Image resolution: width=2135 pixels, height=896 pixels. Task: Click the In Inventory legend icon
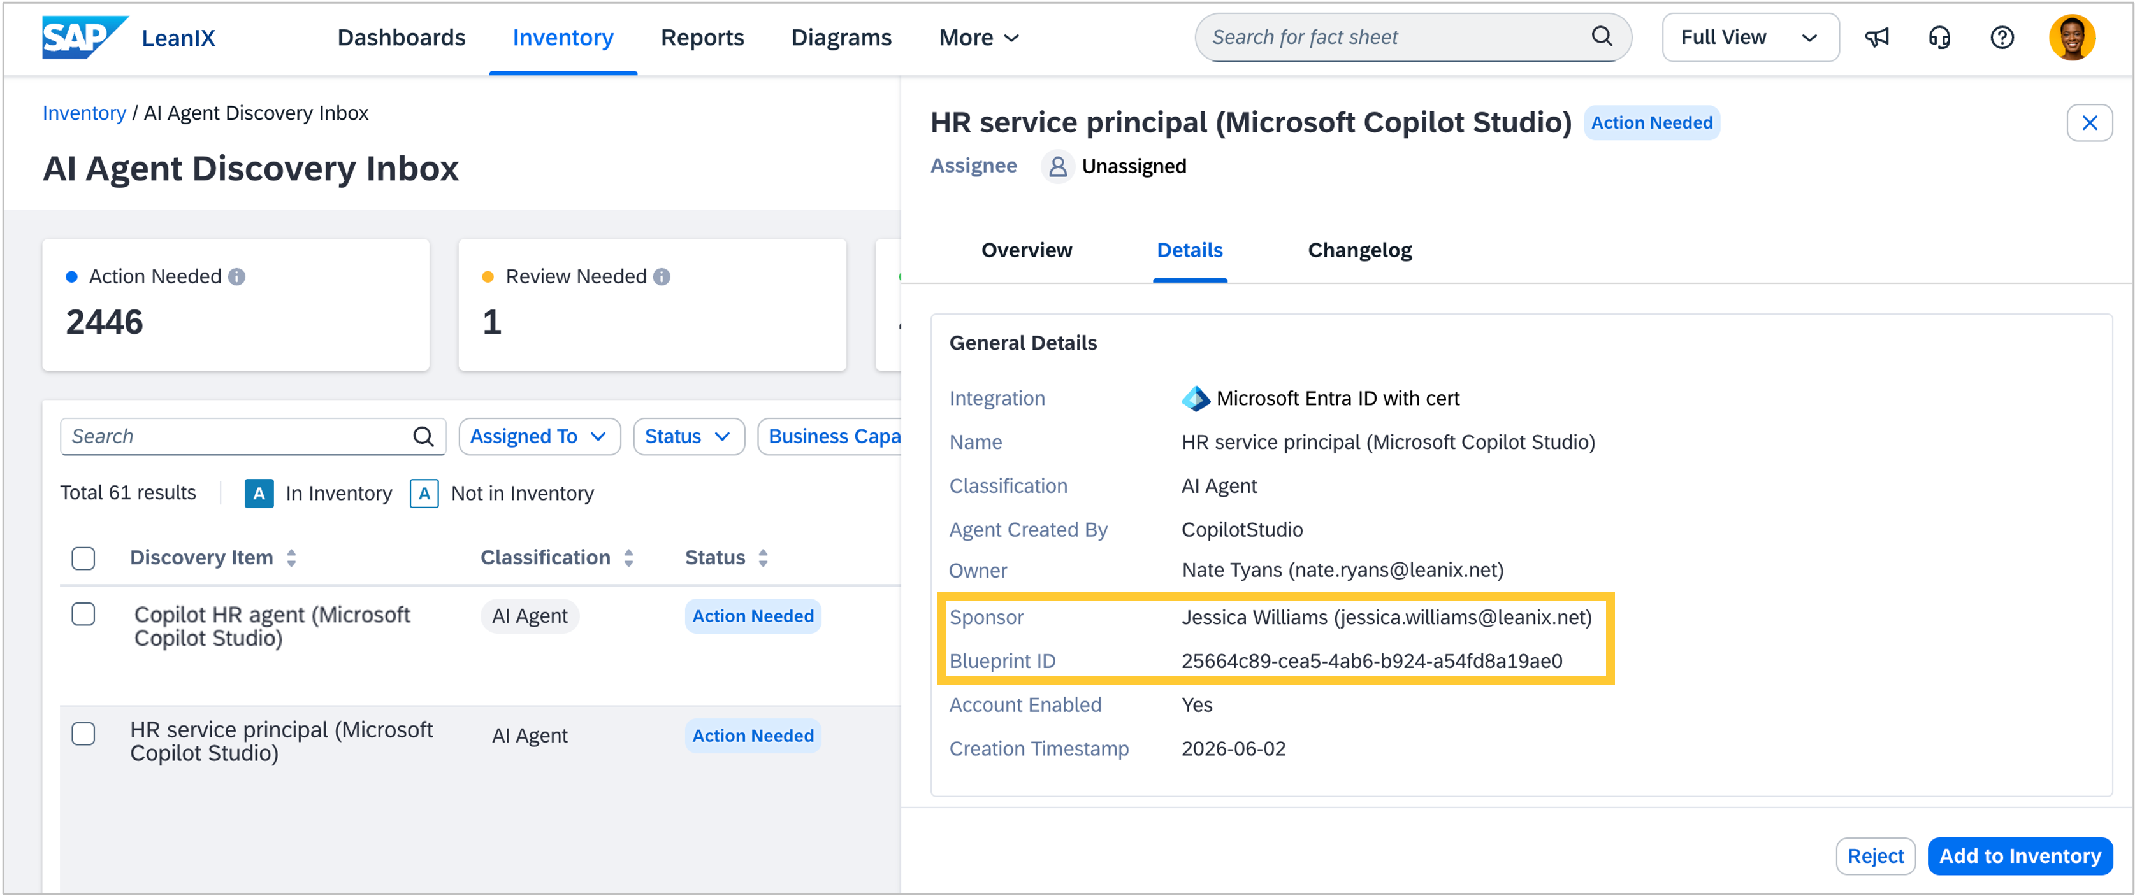pos(259,494)
